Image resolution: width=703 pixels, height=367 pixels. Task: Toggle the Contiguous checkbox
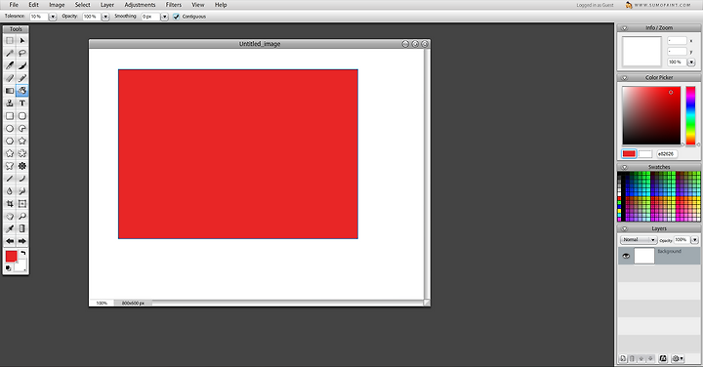click(x=176, y=17)
